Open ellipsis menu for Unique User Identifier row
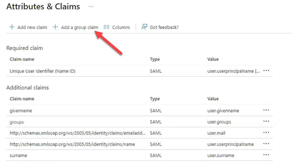Image resolution: width=292 pixels, height=168 pixels. [x=266, y=71]
